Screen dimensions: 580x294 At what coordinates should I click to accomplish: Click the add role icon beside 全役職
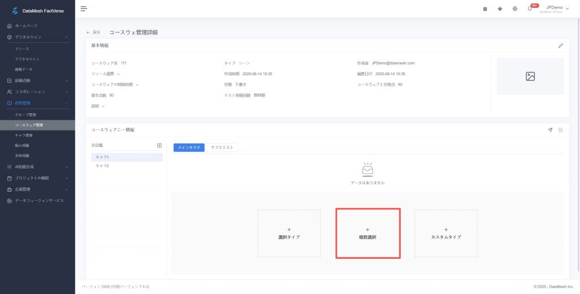coord(159,145)
